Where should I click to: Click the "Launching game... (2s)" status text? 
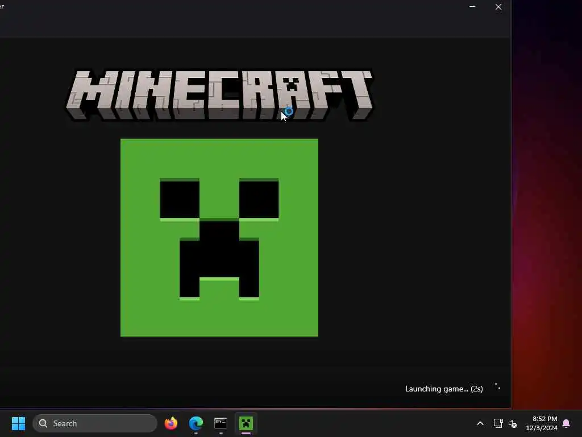[444, 389]
